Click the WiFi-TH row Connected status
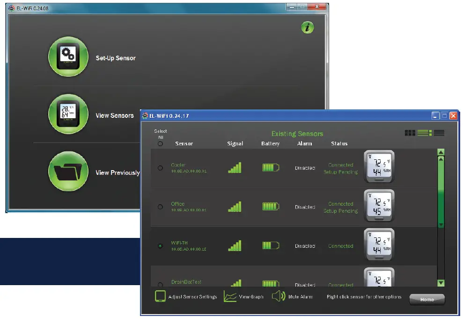The width and height of the screenshot is (463, 323). [340, 246]
